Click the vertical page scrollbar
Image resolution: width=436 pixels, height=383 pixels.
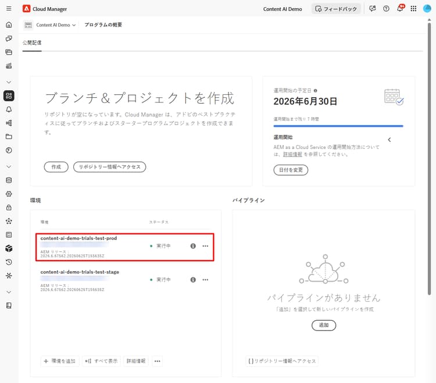coord(430,159)
